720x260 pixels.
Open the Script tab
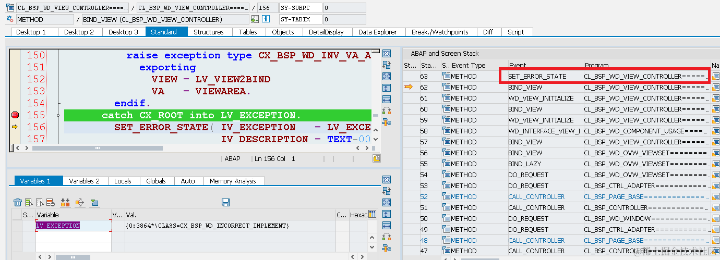[516, 32]
